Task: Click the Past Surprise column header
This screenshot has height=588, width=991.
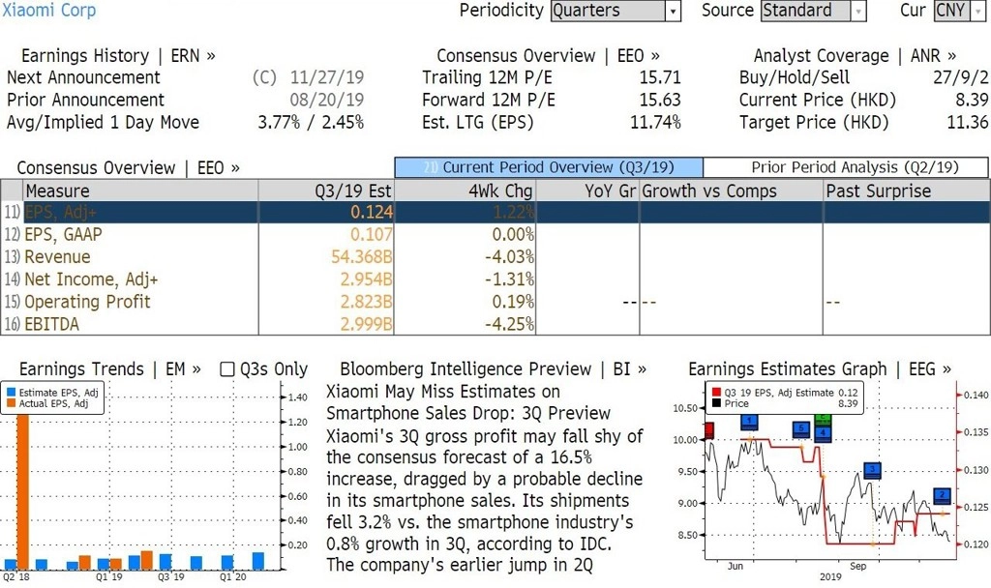Action: coord(906,191)
